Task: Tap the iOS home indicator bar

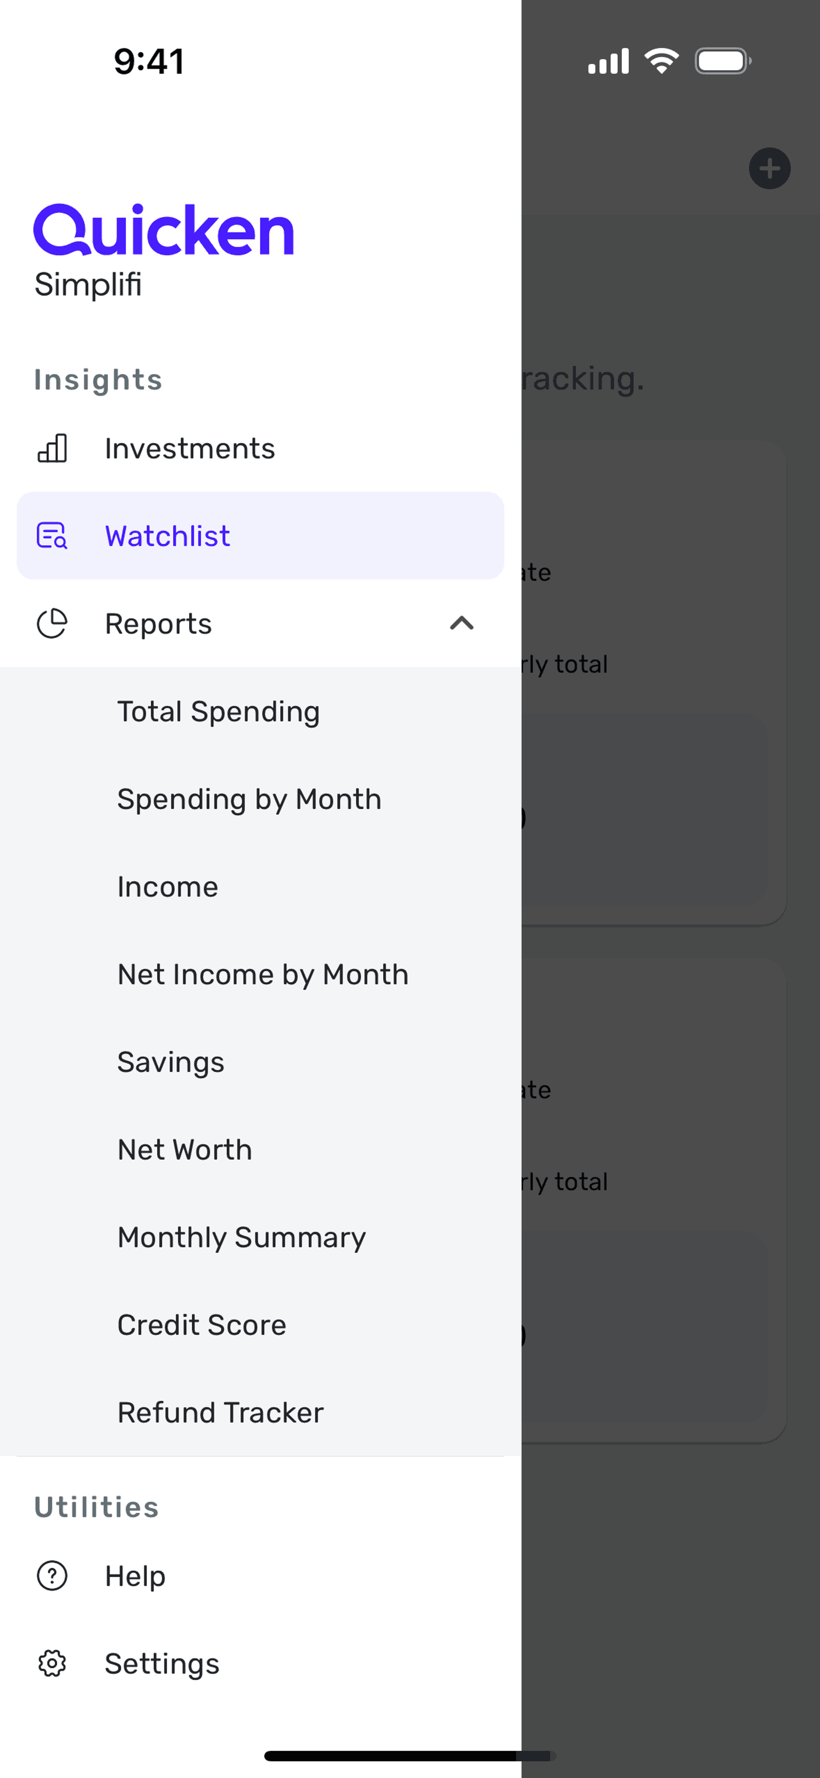Action: click(x=410, y=1756)
